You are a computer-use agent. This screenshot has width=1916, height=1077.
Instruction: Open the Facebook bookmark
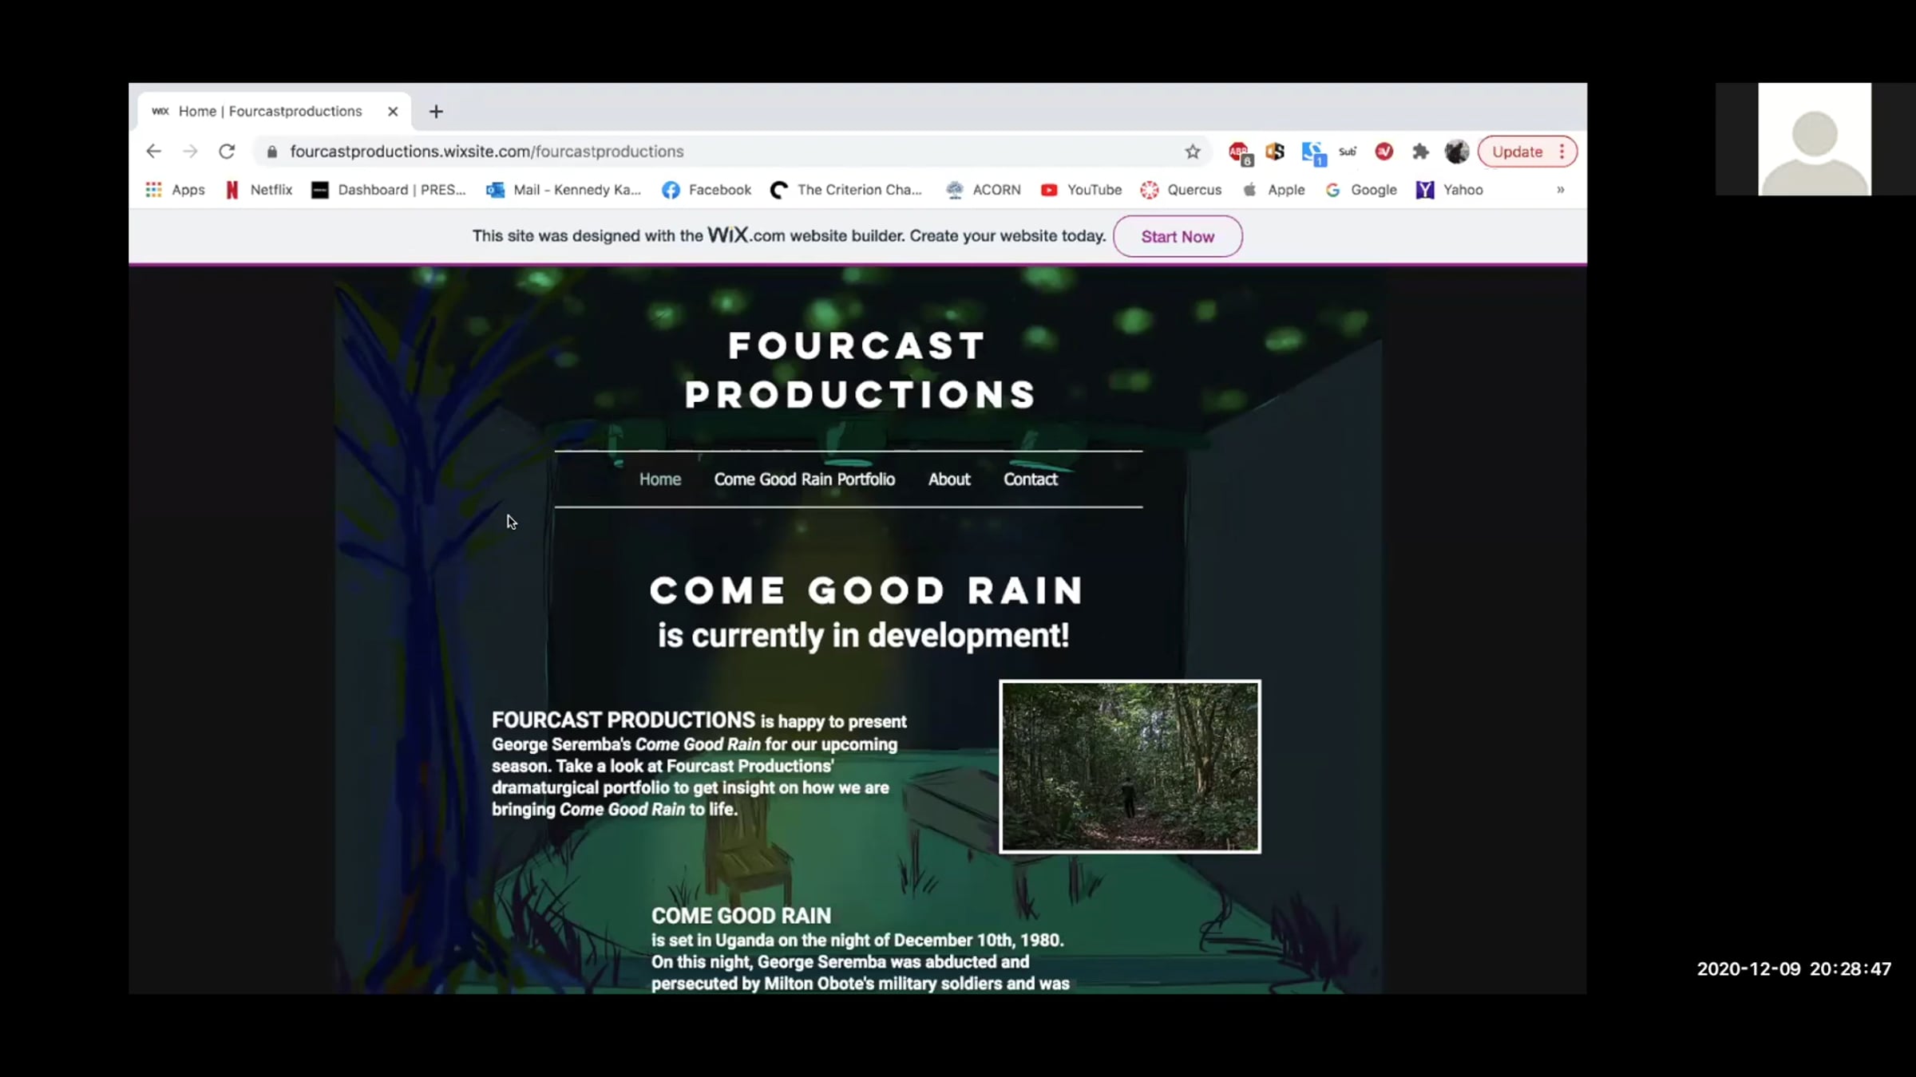707,190
